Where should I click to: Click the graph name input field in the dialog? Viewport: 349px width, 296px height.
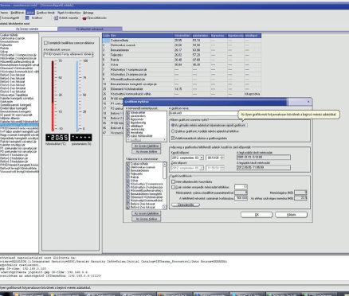point(203,113)
